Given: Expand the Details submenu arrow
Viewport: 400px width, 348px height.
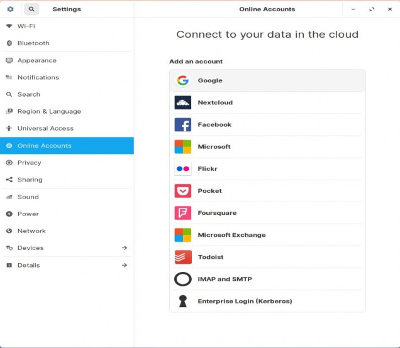Looking at the screenshot, I should coord(125,265).
